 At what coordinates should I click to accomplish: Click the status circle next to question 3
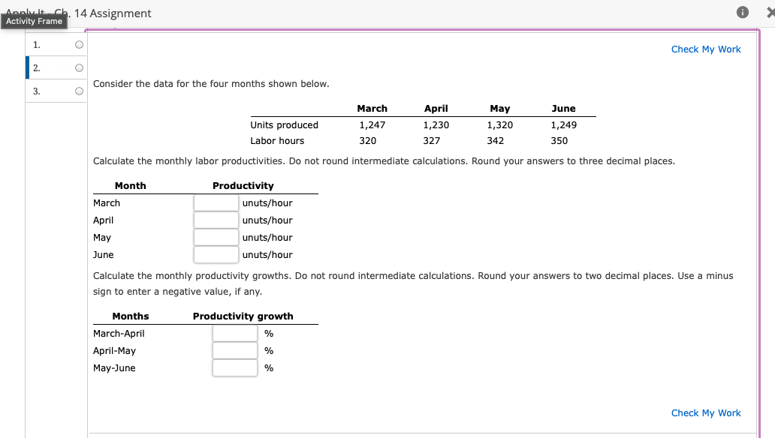[x=78, y=91]
